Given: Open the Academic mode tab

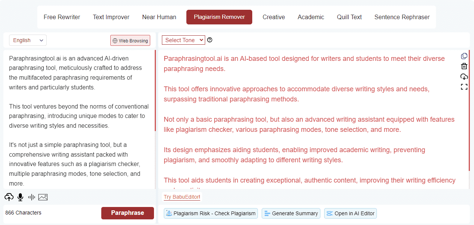Looking at the screenshot, I should point(311,17).
